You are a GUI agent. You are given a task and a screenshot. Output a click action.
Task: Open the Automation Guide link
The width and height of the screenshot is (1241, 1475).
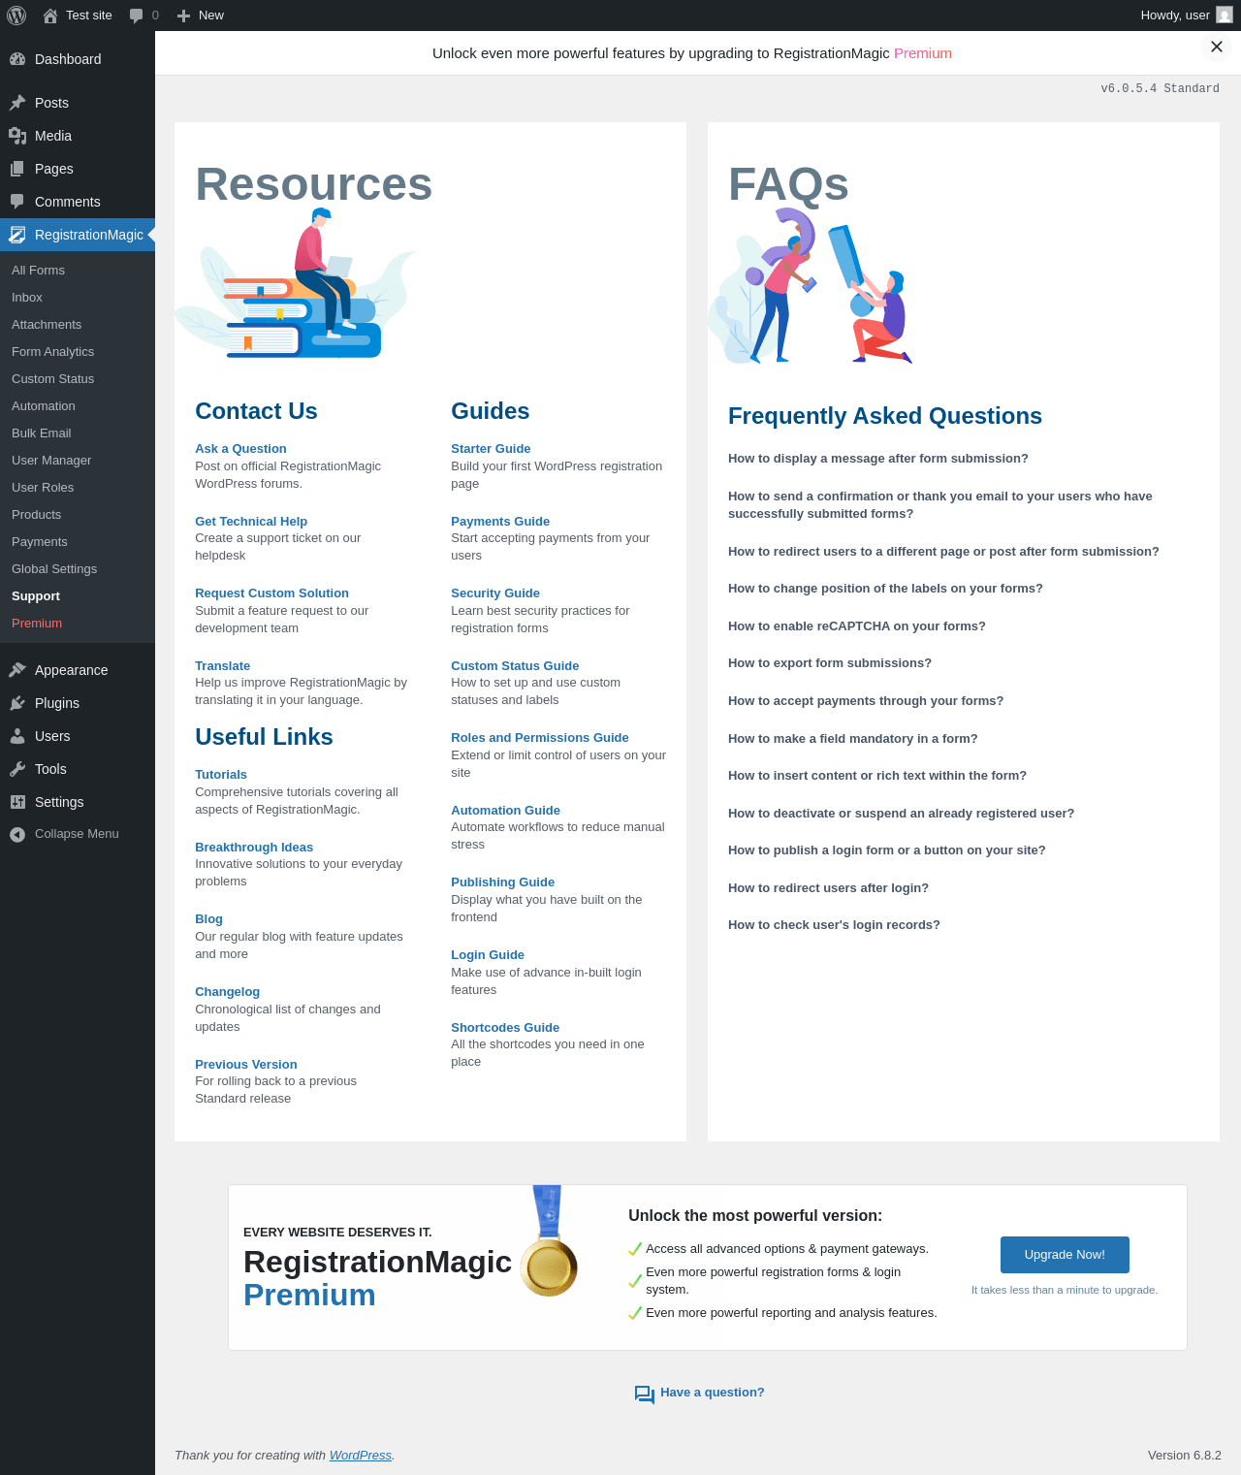505,811
